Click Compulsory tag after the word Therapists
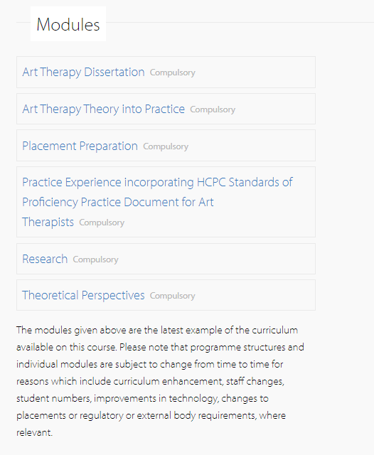Viewport: 374px width, 455px height. pos(102,223)
